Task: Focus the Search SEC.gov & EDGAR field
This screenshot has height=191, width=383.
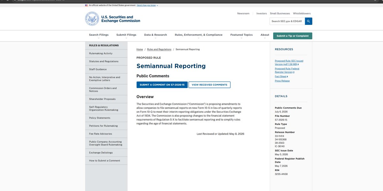Action: tap(287, 21)
